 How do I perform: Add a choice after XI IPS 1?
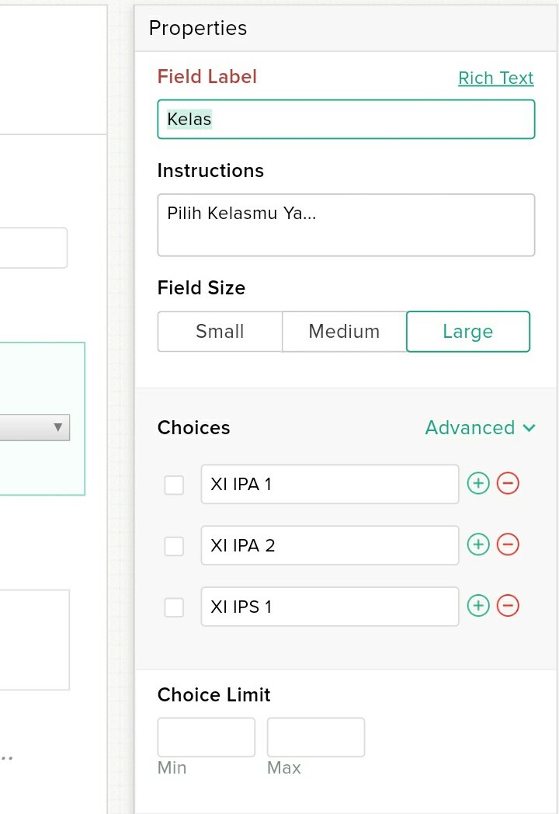(478, 606)
